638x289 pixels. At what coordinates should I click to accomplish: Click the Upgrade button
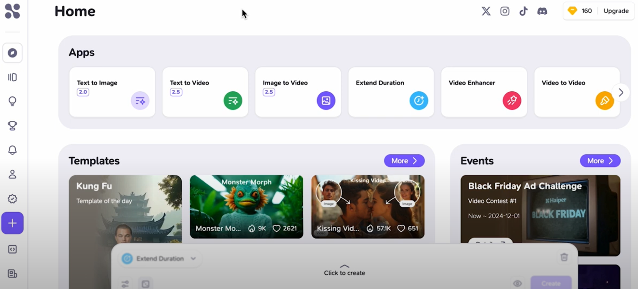[x=616, y=11]
